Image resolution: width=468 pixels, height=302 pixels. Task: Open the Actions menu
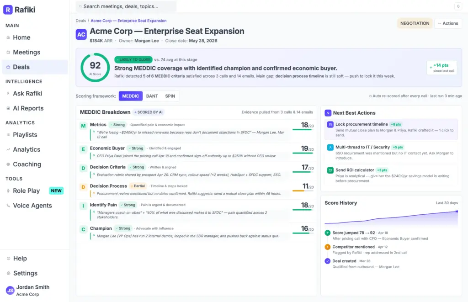pyautogui.click(x=448, y=23)
